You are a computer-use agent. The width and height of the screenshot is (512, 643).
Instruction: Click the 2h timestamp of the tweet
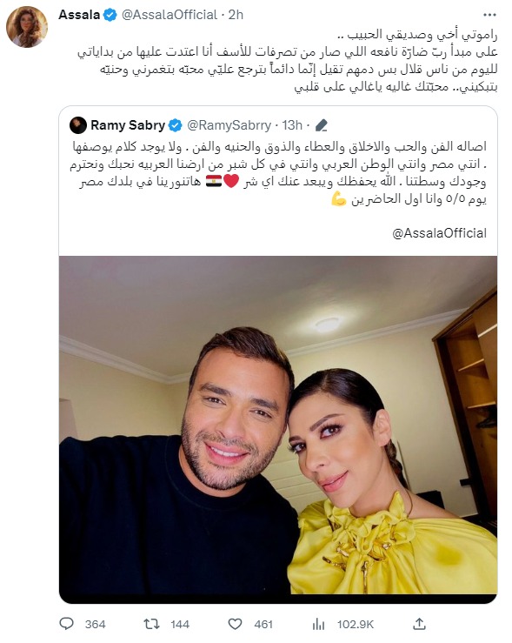pyautogui.click(x=236, y=15)
